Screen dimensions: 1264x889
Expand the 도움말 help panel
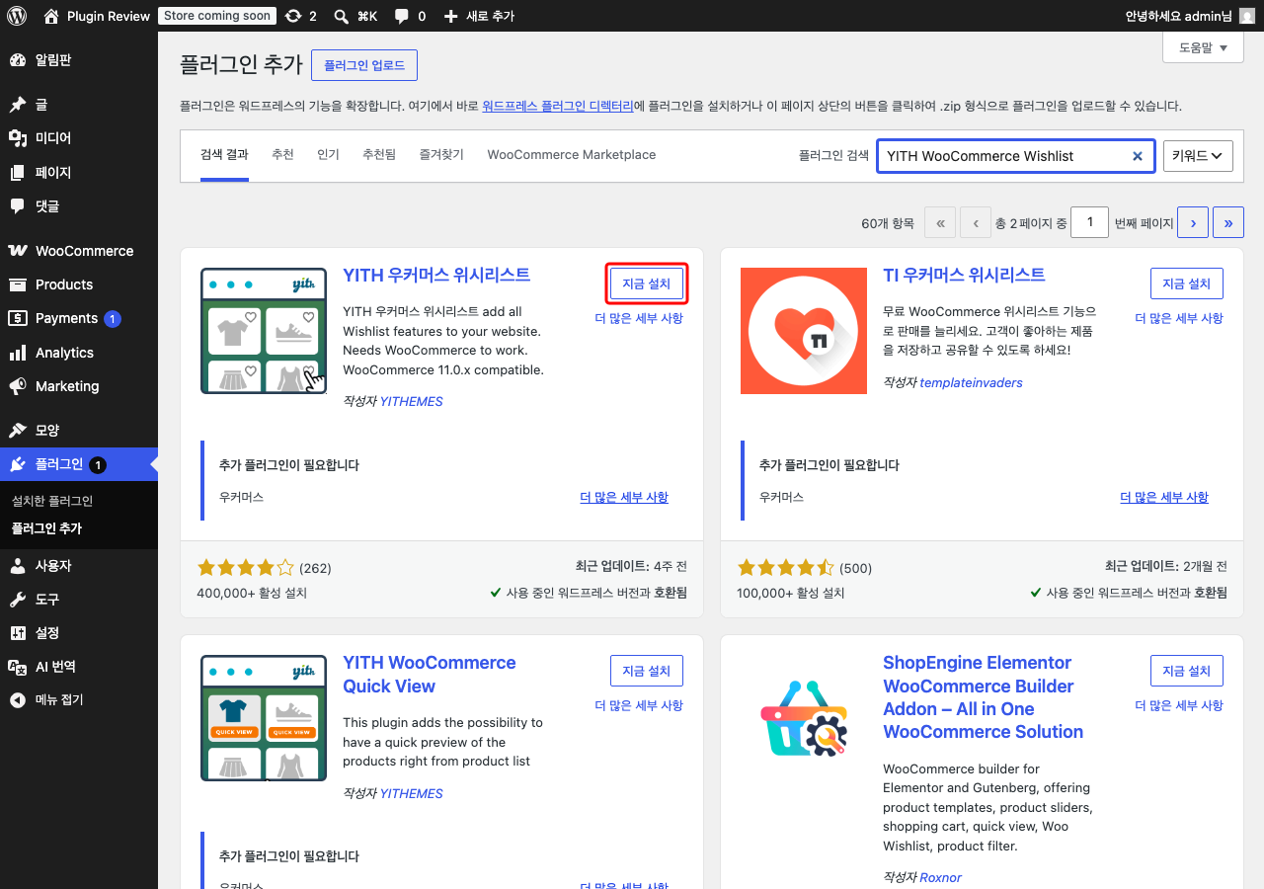(1203, 47)
